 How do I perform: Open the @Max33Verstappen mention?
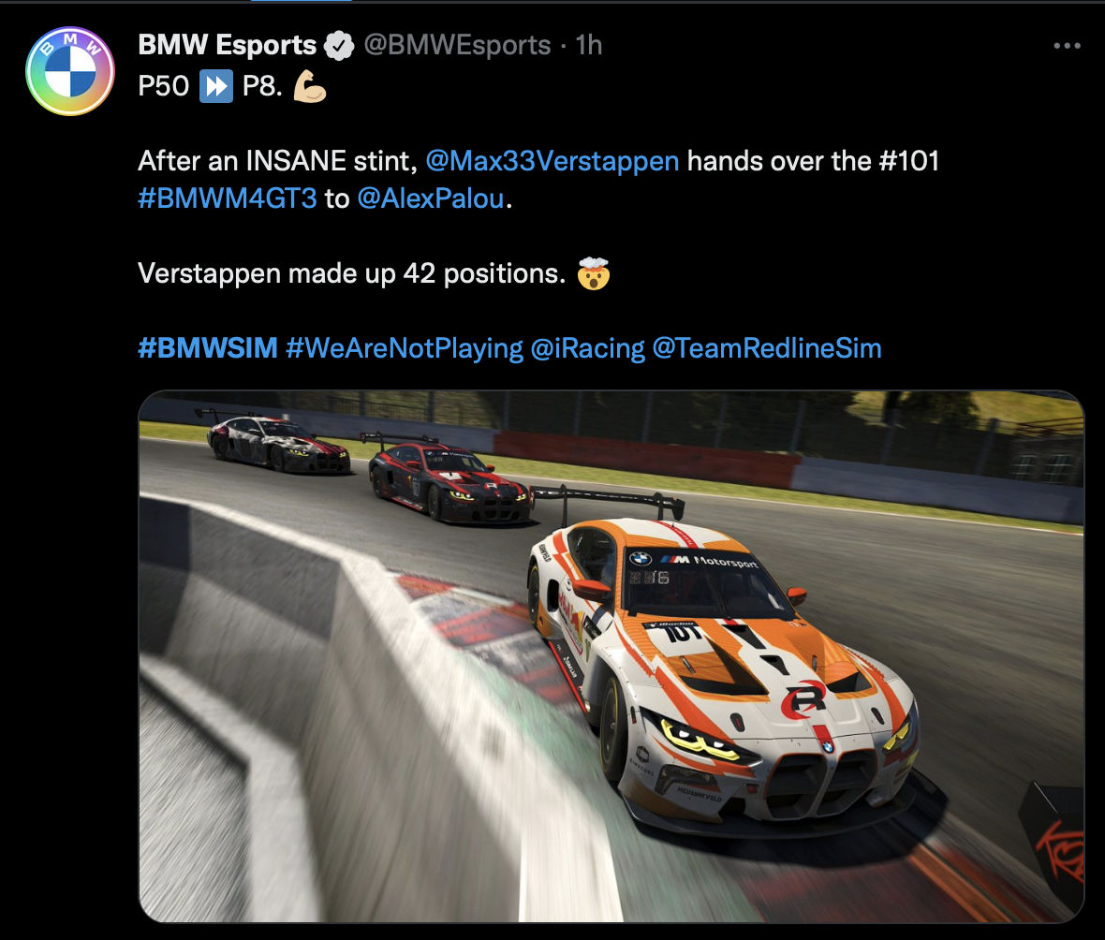pos(552,161)
